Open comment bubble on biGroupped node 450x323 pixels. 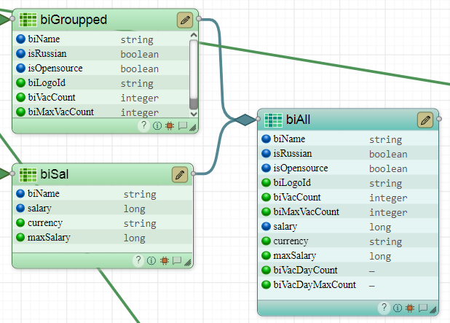182,125
